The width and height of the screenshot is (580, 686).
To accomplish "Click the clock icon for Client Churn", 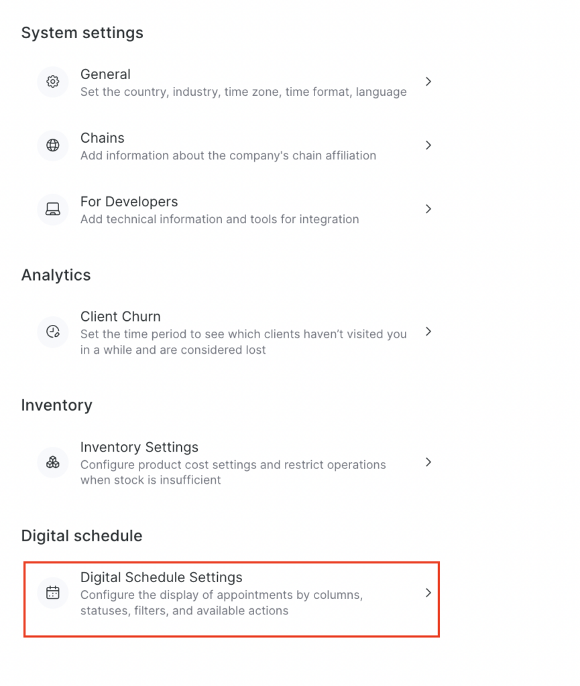I will coord(53,332).
